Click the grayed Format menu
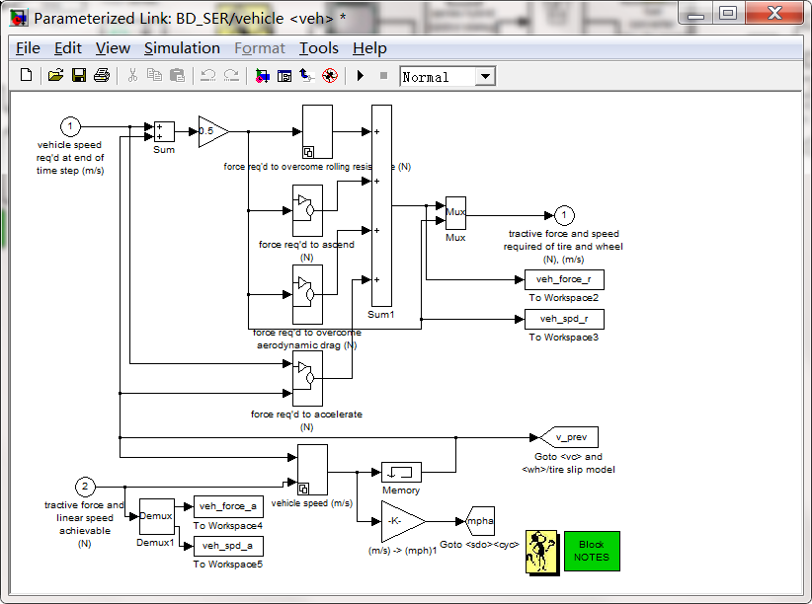This screenshot has width=812, height=604. [x=260, y=48]
